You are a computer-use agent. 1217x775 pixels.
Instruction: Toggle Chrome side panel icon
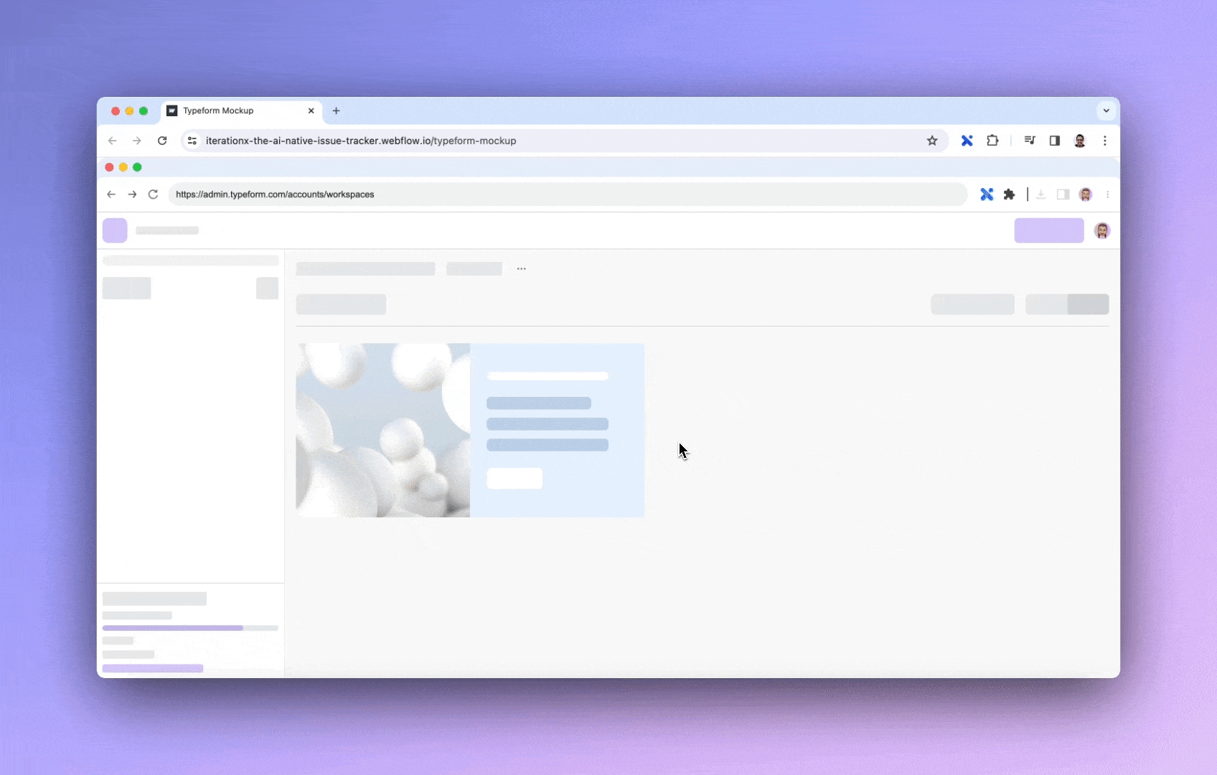coord(1055,141)
